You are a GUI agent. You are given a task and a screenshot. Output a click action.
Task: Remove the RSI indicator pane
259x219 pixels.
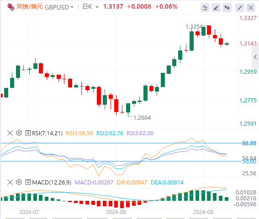coord(10,133)
